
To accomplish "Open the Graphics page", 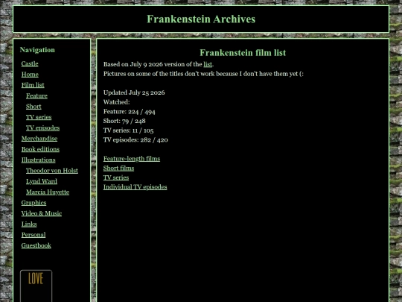I will (33, 203).
